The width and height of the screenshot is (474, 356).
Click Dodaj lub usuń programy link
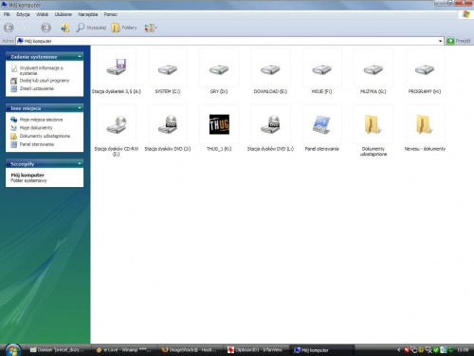coord(45,81)
